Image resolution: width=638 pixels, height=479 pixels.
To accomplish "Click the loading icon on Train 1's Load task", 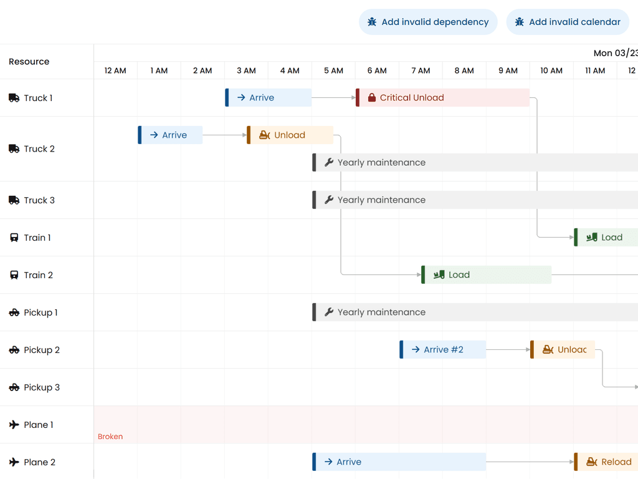I will (593, 237).
